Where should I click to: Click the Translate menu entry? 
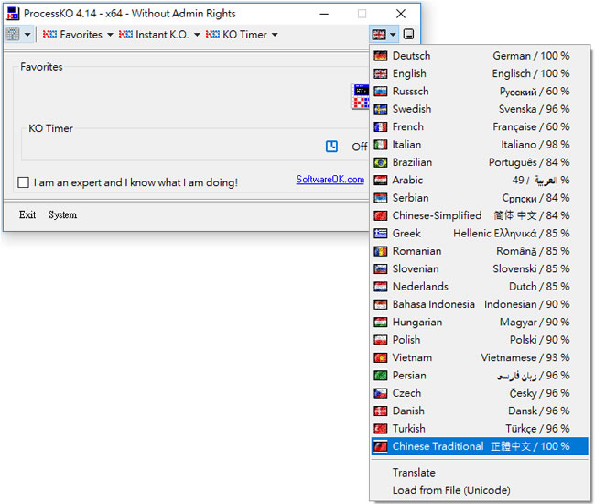(480, 473)
